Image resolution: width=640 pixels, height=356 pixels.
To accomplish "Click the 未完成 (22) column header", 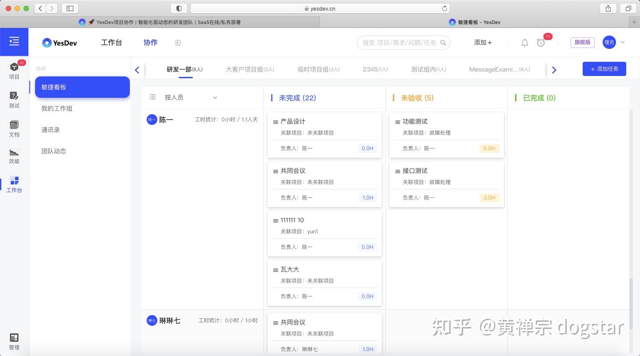I will 297,98.
